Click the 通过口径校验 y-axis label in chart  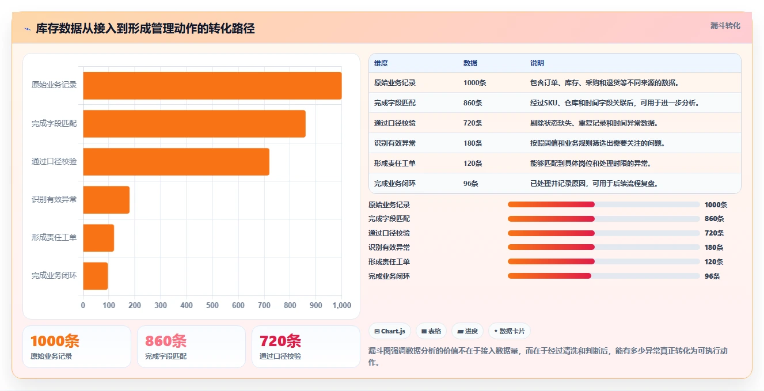54,161
